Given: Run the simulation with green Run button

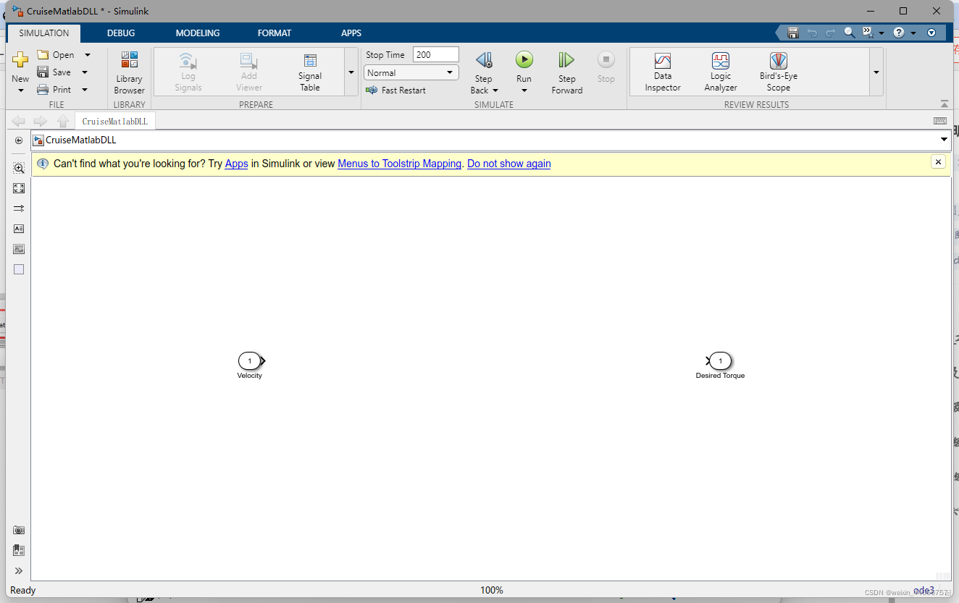Looking at the screenshot, I should (524, 59).
